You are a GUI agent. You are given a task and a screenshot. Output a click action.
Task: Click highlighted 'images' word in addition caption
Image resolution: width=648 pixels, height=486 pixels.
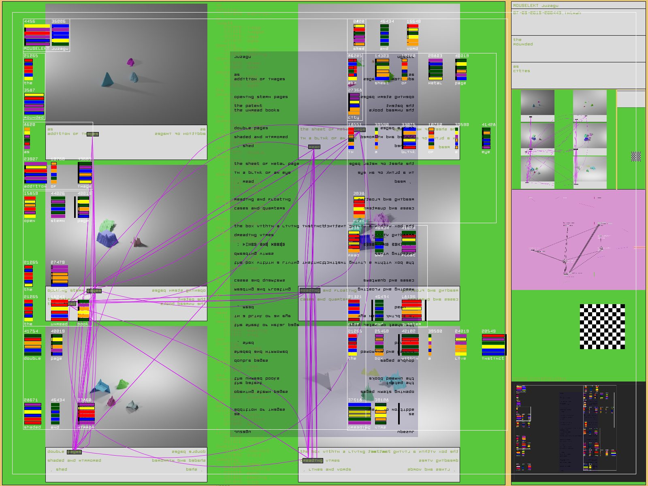pyautogui.click(x=92, y=134)
